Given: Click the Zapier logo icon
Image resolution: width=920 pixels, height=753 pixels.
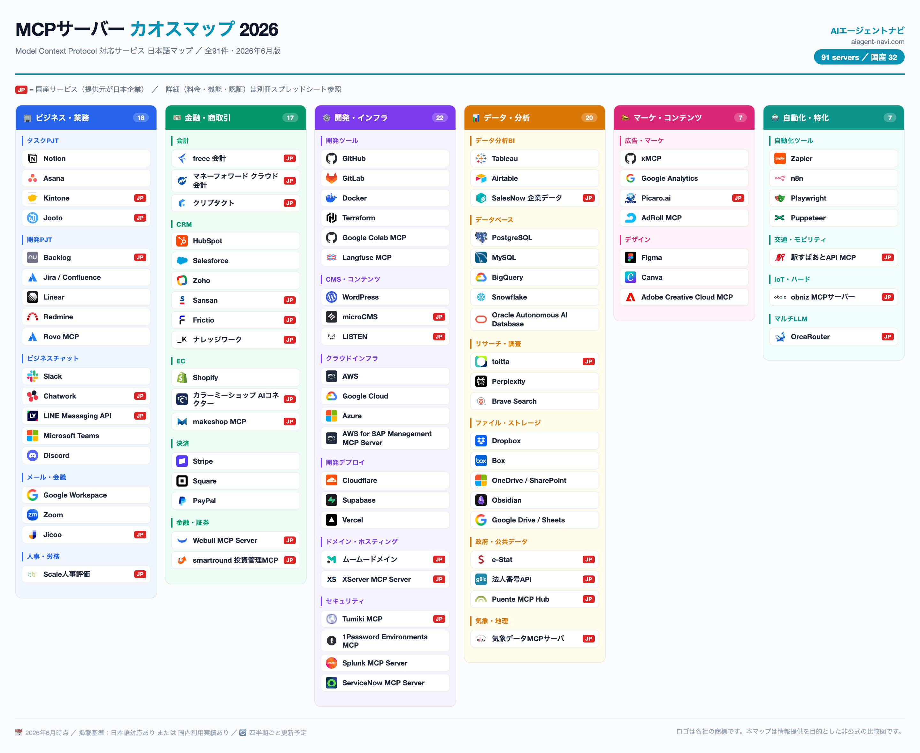Looking at the screenshot, I should point(780,159).
